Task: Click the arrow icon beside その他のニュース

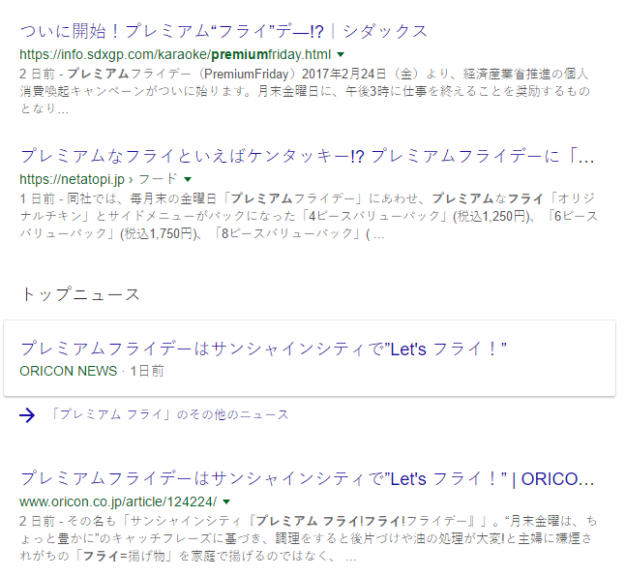Action: click(x=27, y=415)
